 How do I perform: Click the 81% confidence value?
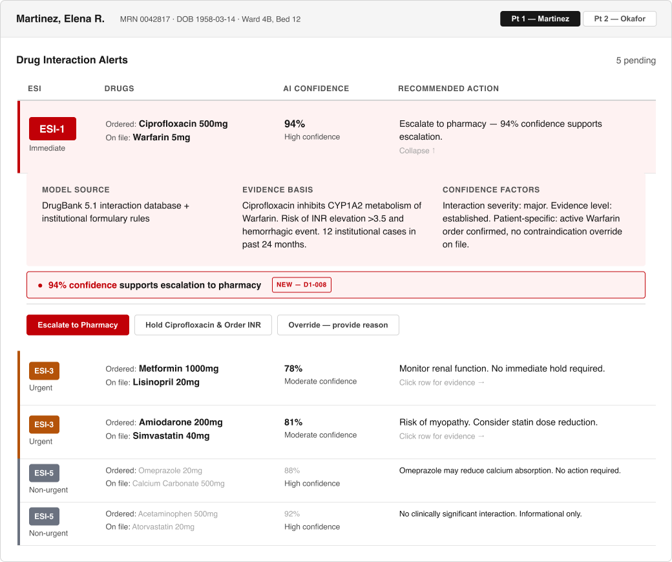(293, 422)
